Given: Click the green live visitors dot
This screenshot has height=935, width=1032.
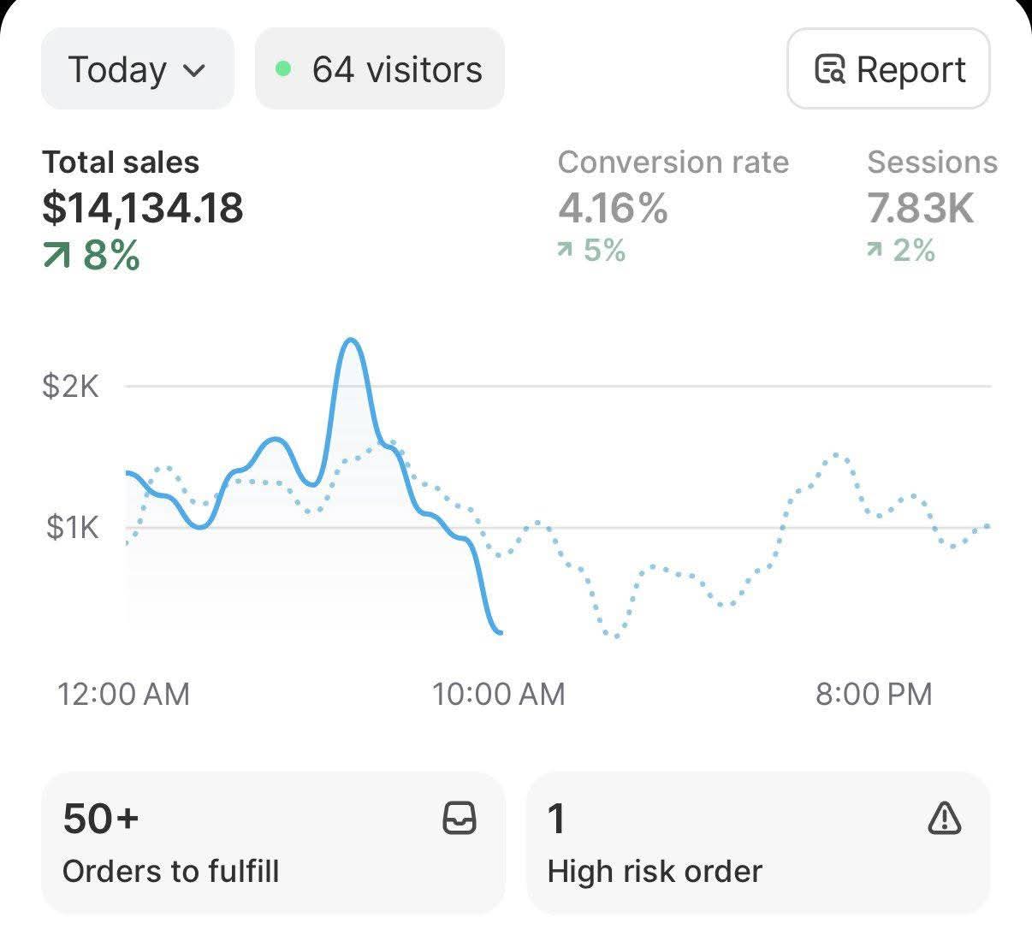Looking at the screenshot, I should [x=285, y=67].
